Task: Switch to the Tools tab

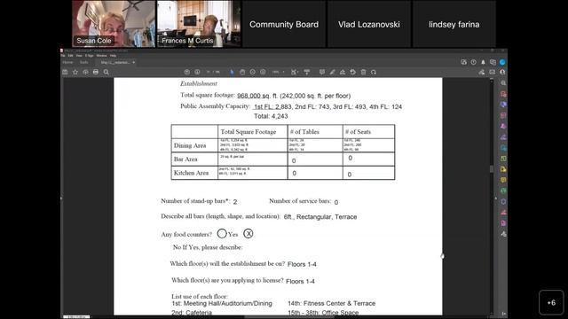Action: coord(83,62)
